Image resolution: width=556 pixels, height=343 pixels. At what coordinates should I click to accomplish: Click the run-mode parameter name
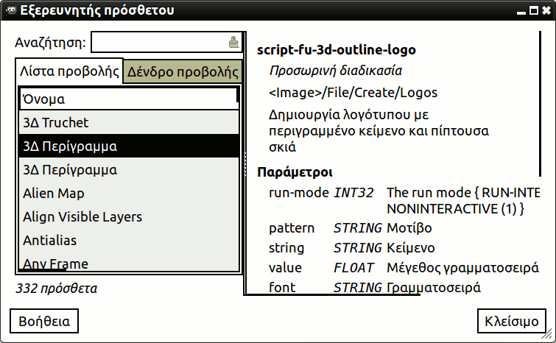[x=299, y=193]
